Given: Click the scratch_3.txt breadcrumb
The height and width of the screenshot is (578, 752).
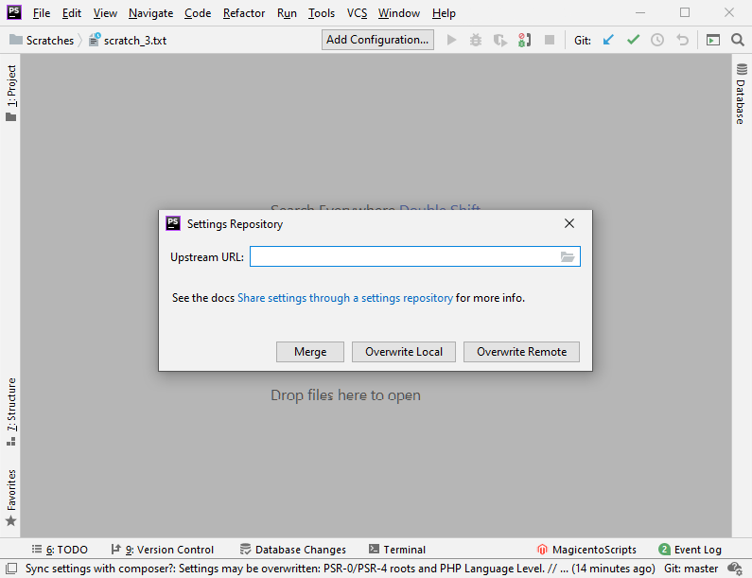Looking at the screenshot, I should tap(128, 41).
